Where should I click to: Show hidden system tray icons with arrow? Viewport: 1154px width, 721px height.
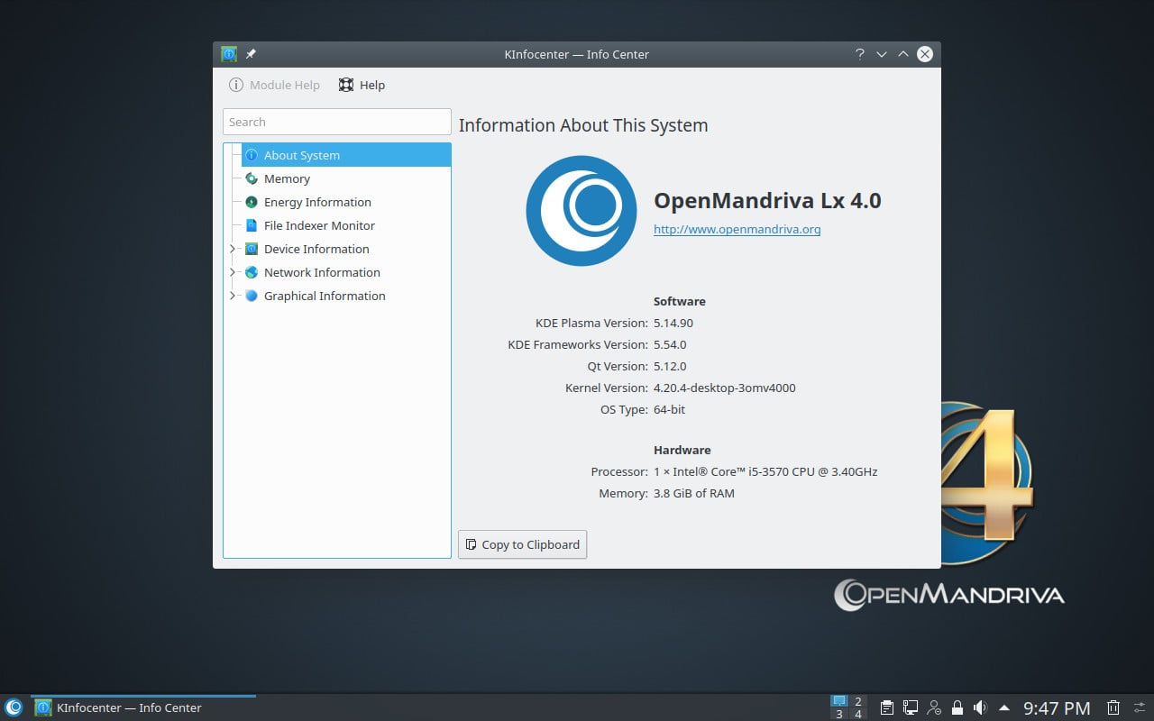pyautogui.click(x=1003, y=707)
